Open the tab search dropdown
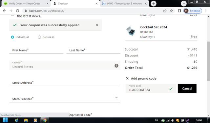This screenshot has height=123, width=210. click(x=184, y=4)
